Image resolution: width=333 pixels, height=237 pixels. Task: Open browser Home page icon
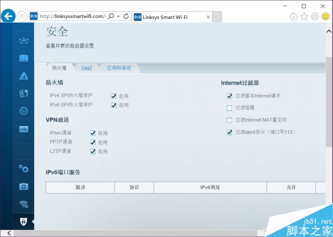tap(294, 17)
